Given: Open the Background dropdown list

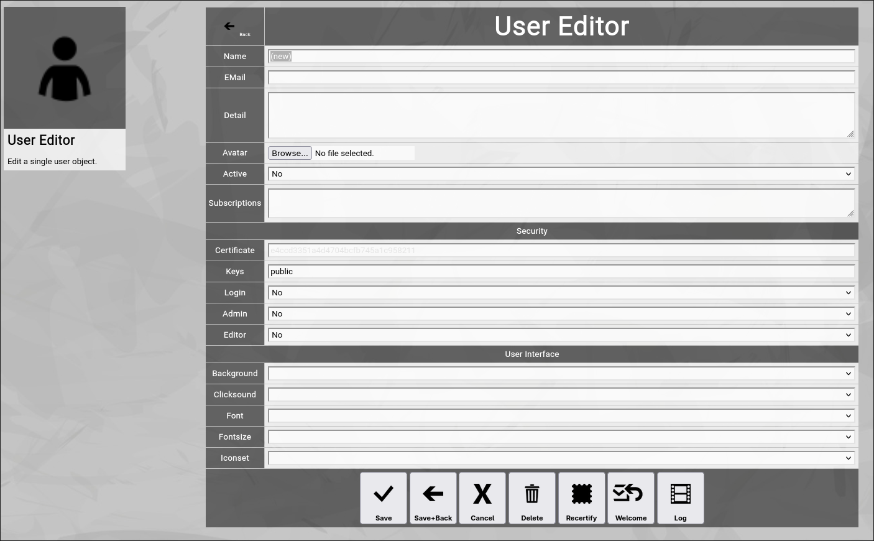Looking at the screenshot, I should pyautogui.click(x=561, y=374).
